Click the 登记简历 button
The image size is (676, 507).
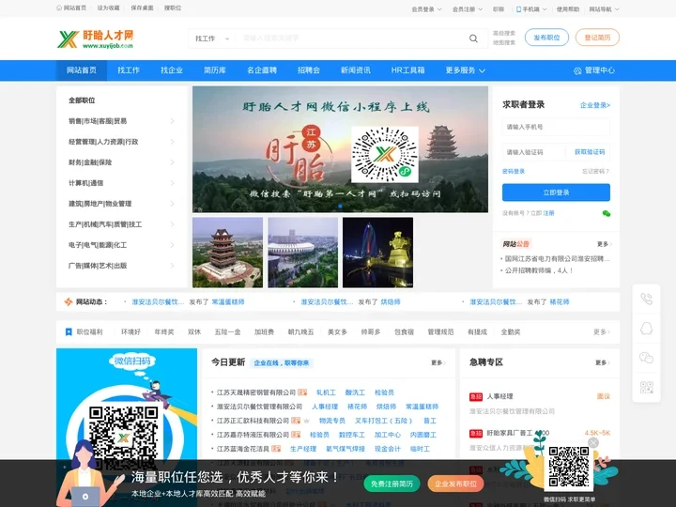pyautogui.click(x=597, y=38)
